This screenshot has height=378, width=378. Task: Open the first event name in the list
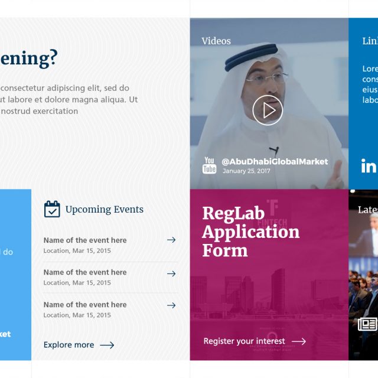85,240
